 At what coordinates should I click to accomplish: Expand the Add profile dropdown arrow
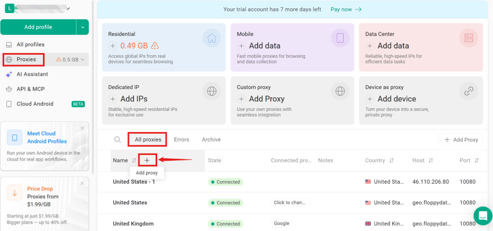[83, 27]
